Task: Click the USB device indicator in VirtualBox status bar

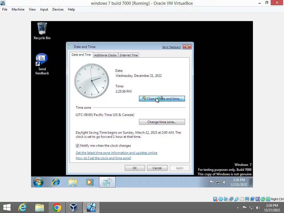Action: 236,199
